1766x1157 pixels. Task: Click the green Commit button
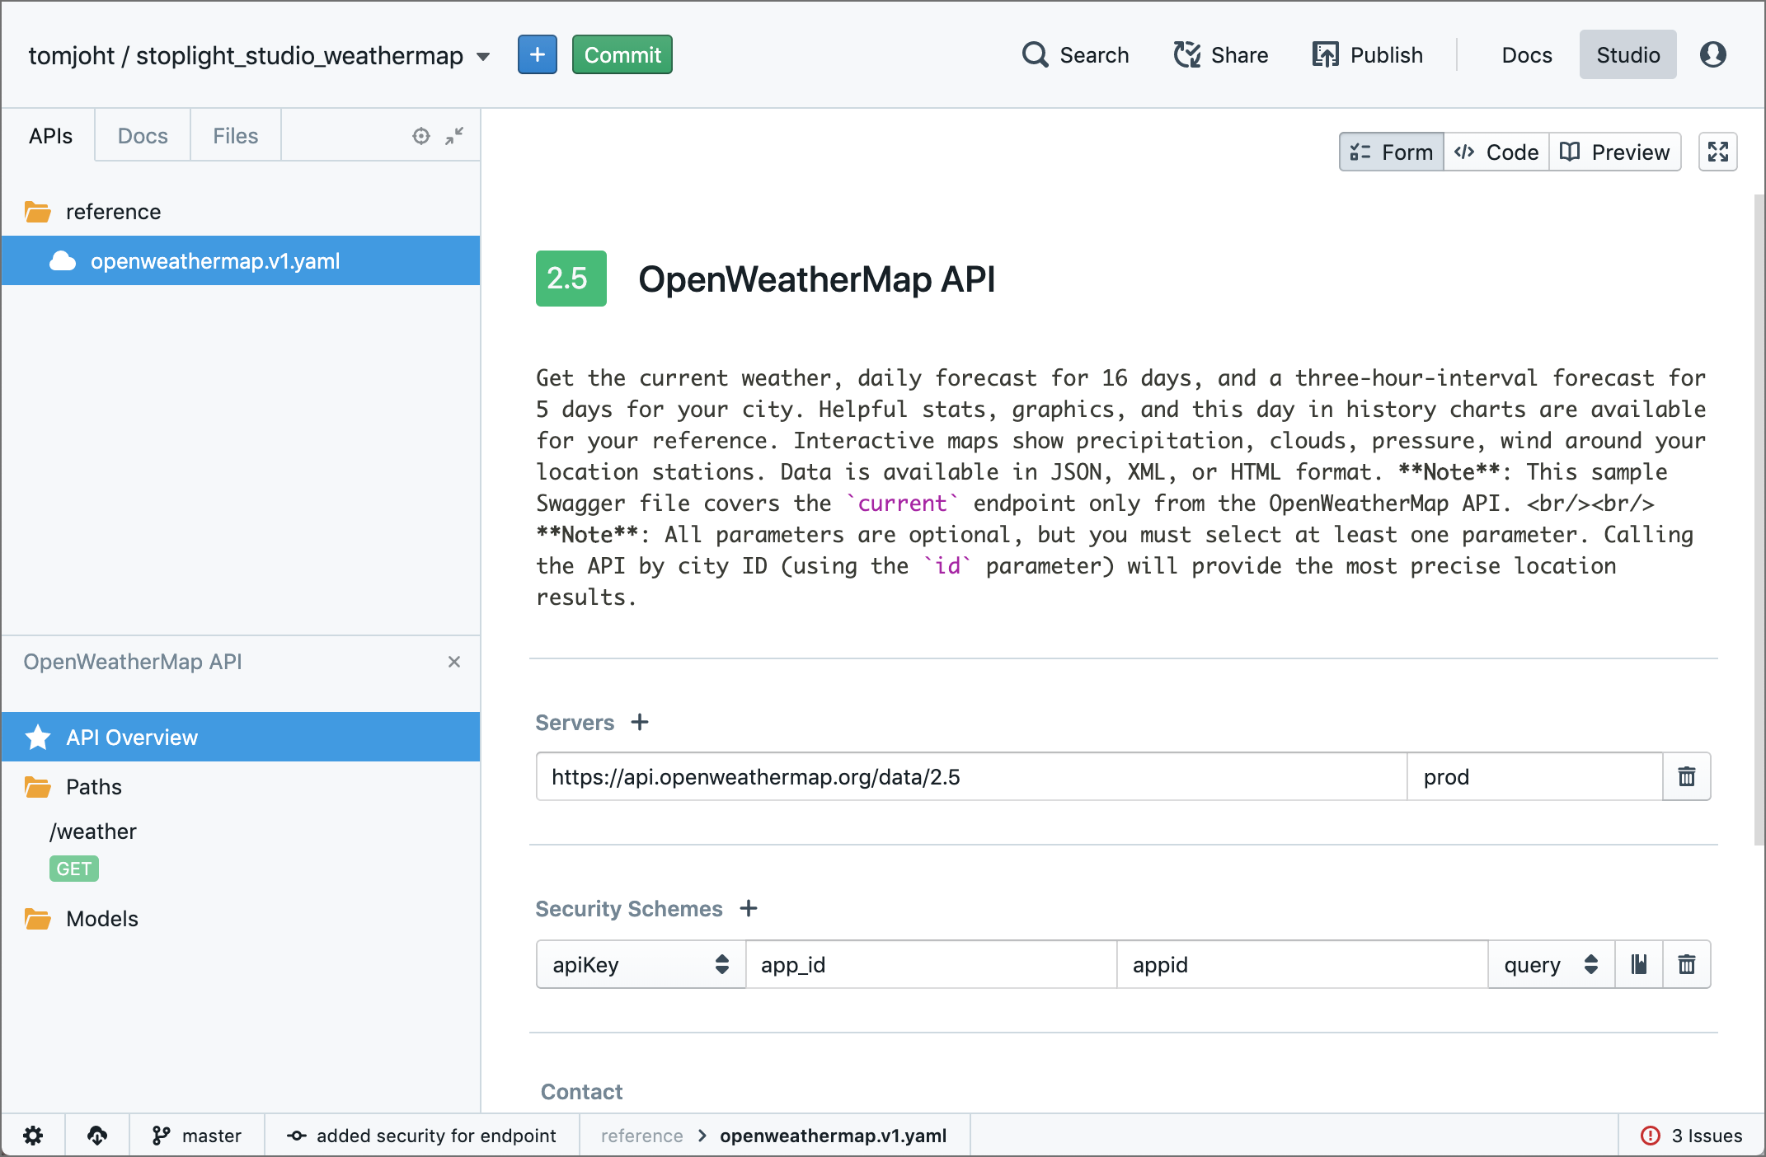point(622,54)
